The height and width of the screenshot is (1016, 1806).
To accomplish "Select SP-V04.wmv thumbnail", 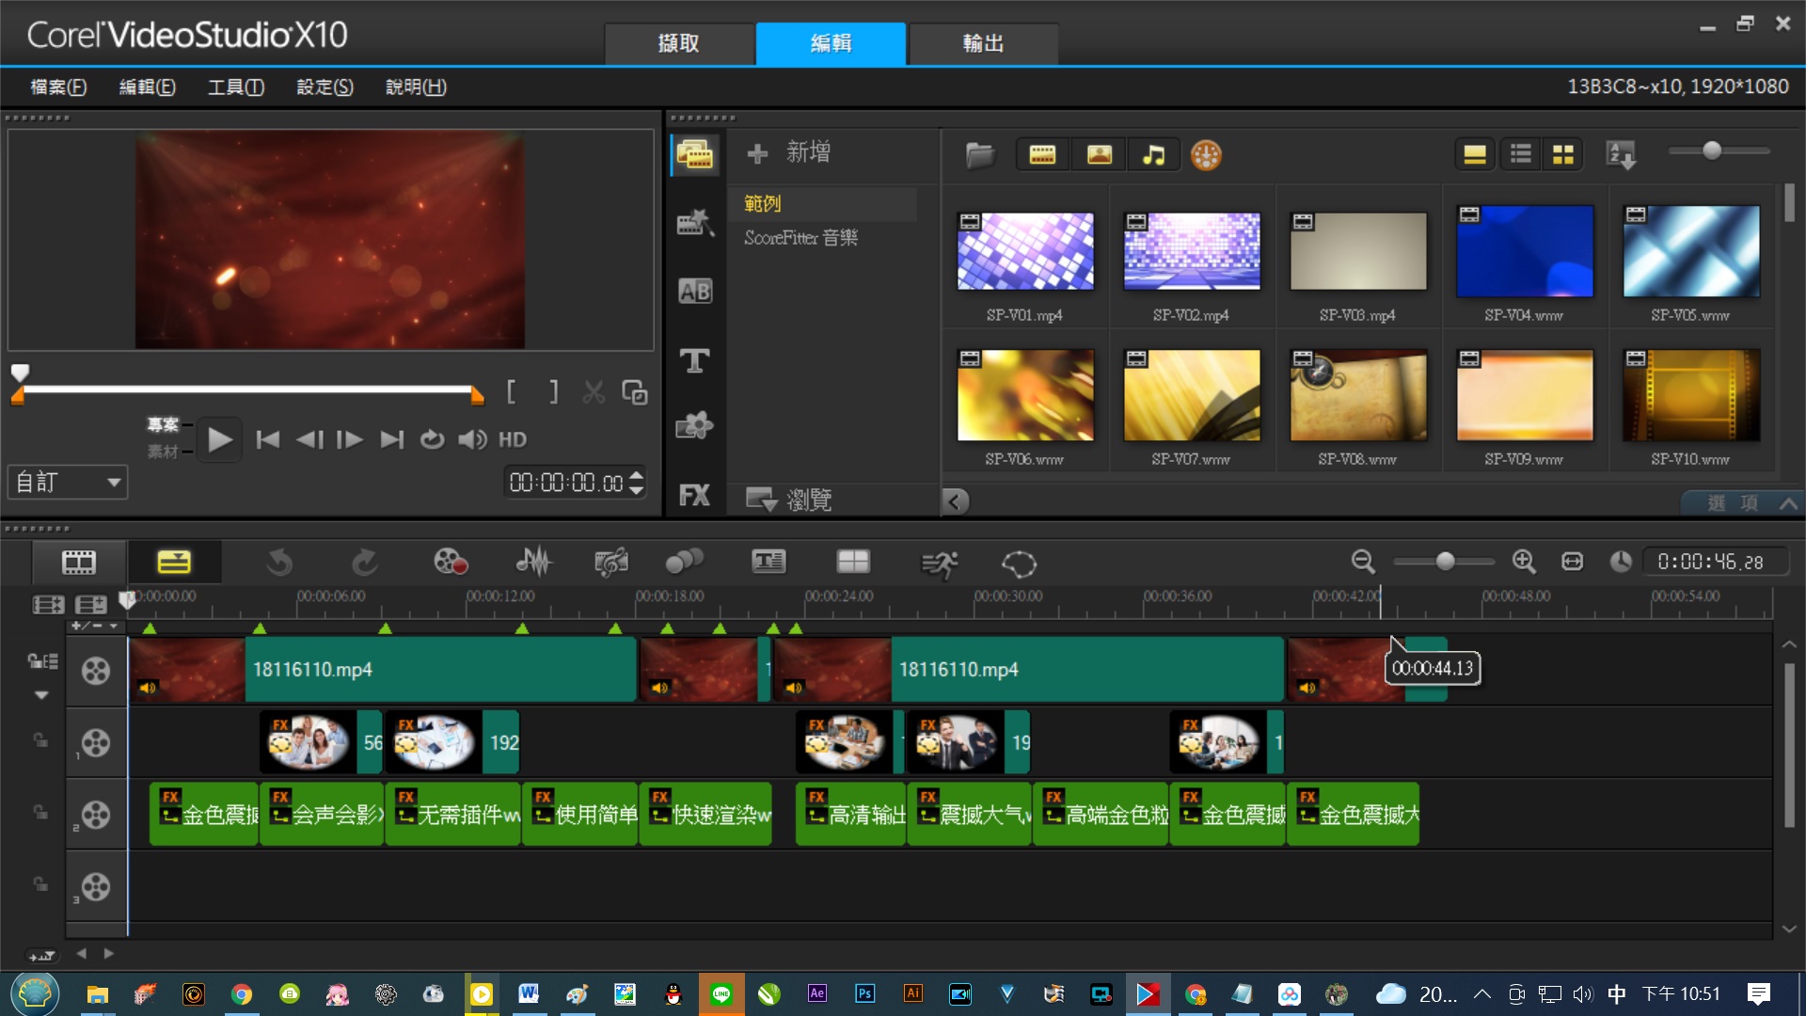I will [x=1525, y=251].
